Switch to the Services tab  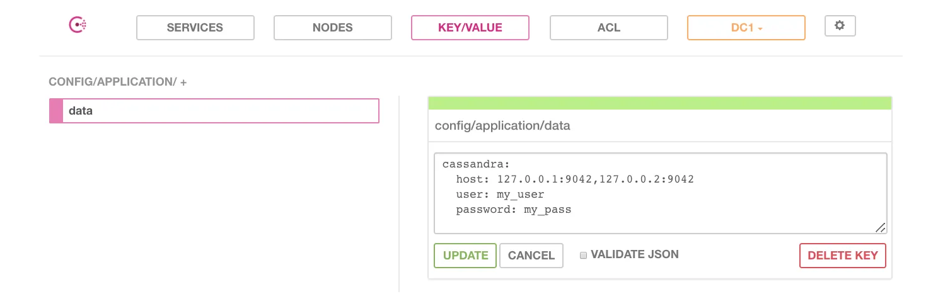195,28
